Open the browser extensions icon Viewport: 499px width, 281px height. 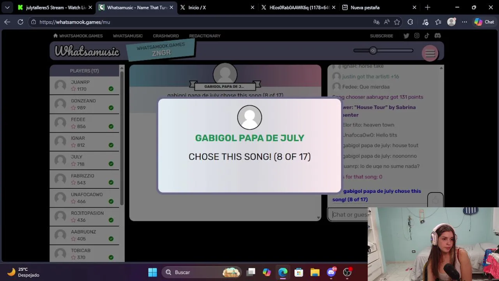point(410,22)
